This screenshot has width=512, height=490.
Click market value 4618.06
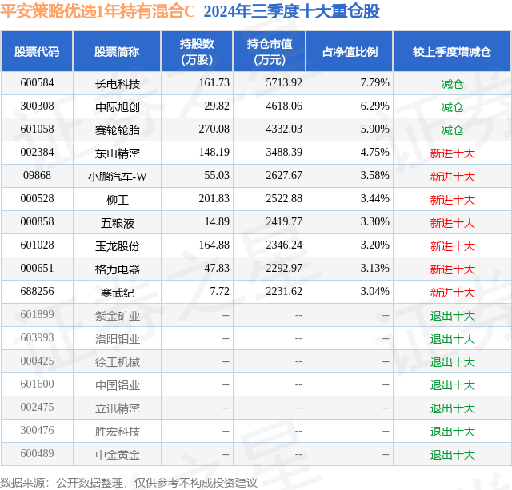[284, 106]
